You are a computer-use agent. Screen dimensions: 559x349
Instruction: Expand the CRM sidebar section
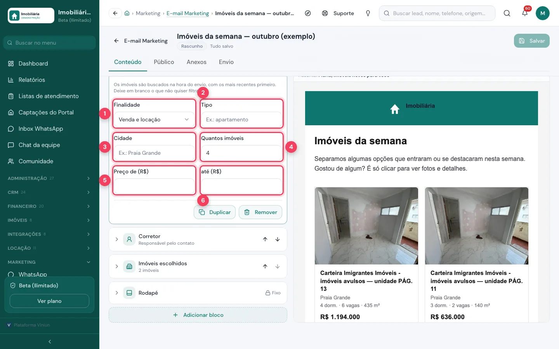tap(50, 192)
